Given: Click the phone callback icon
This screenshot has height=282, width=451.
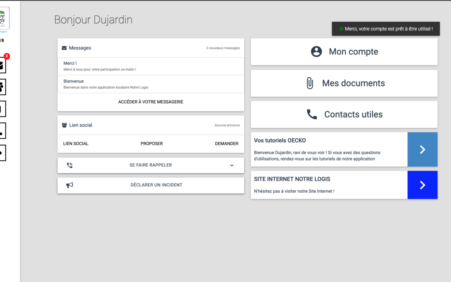Looking at the screenshot, I should pyautogui.click(x=70, y=165).
